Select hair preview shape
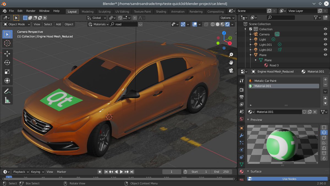The image size is (330, 186). click(x=324, y=143)
